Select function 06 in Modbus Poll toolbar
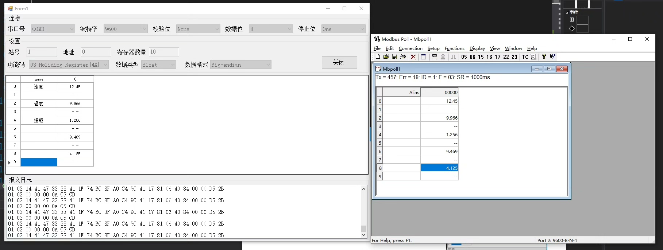Viewport: 663px width, 250px height. (473, 57)
